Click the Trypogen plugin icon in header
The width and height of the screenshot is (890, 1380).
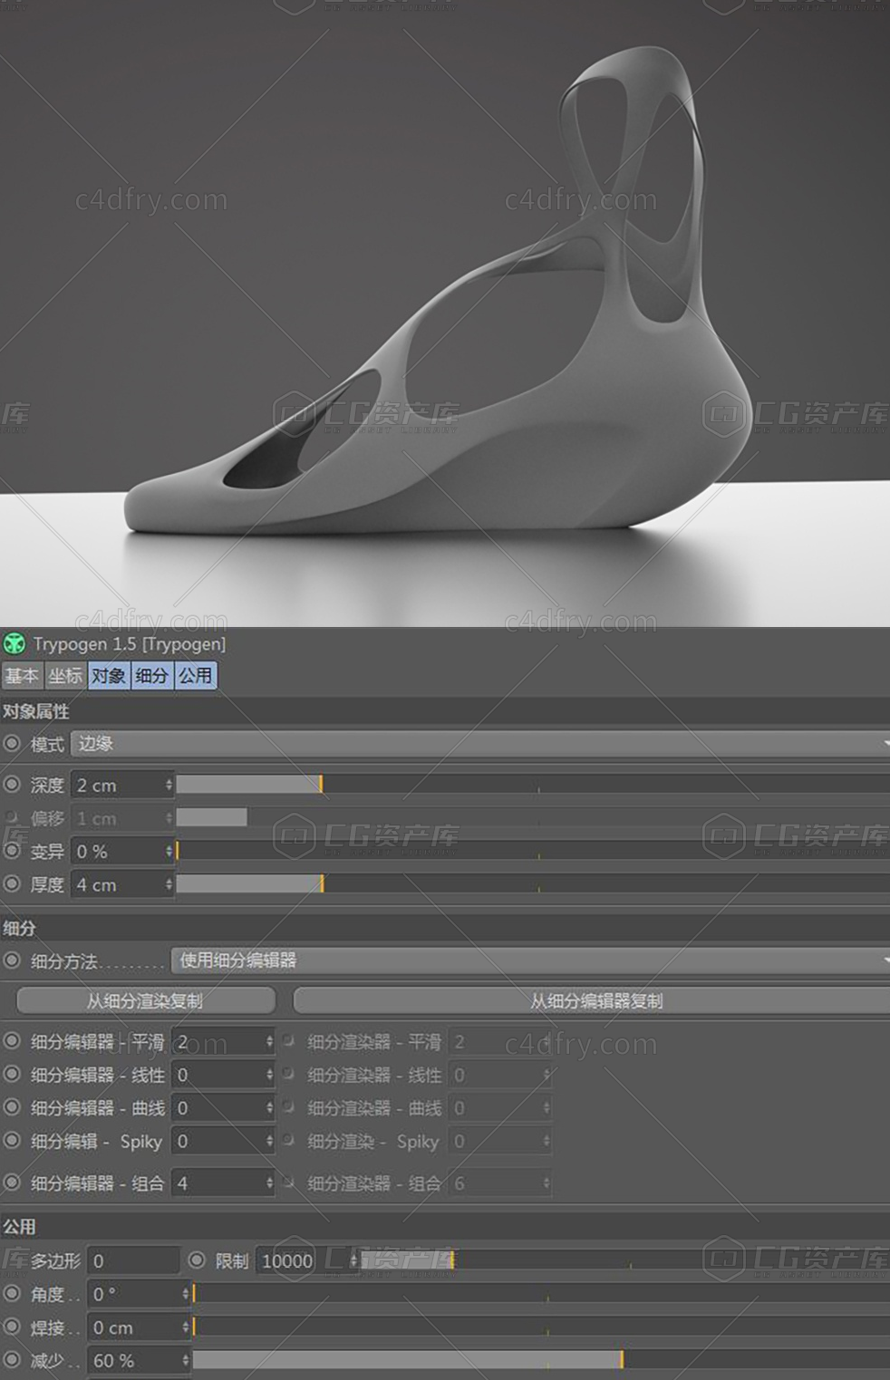click(15, 644)
